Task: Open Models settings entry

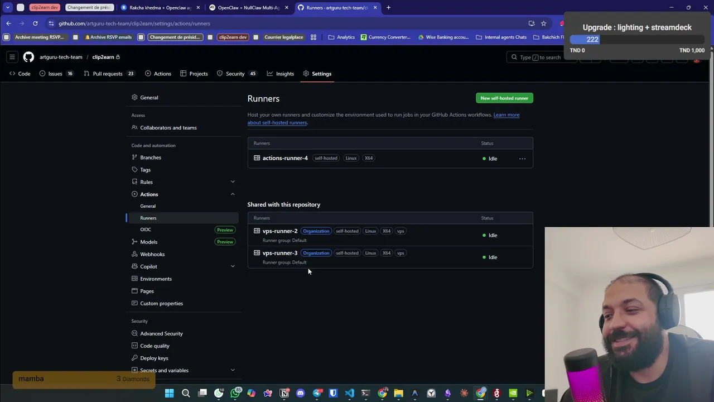Action: (x=149, y=242)
